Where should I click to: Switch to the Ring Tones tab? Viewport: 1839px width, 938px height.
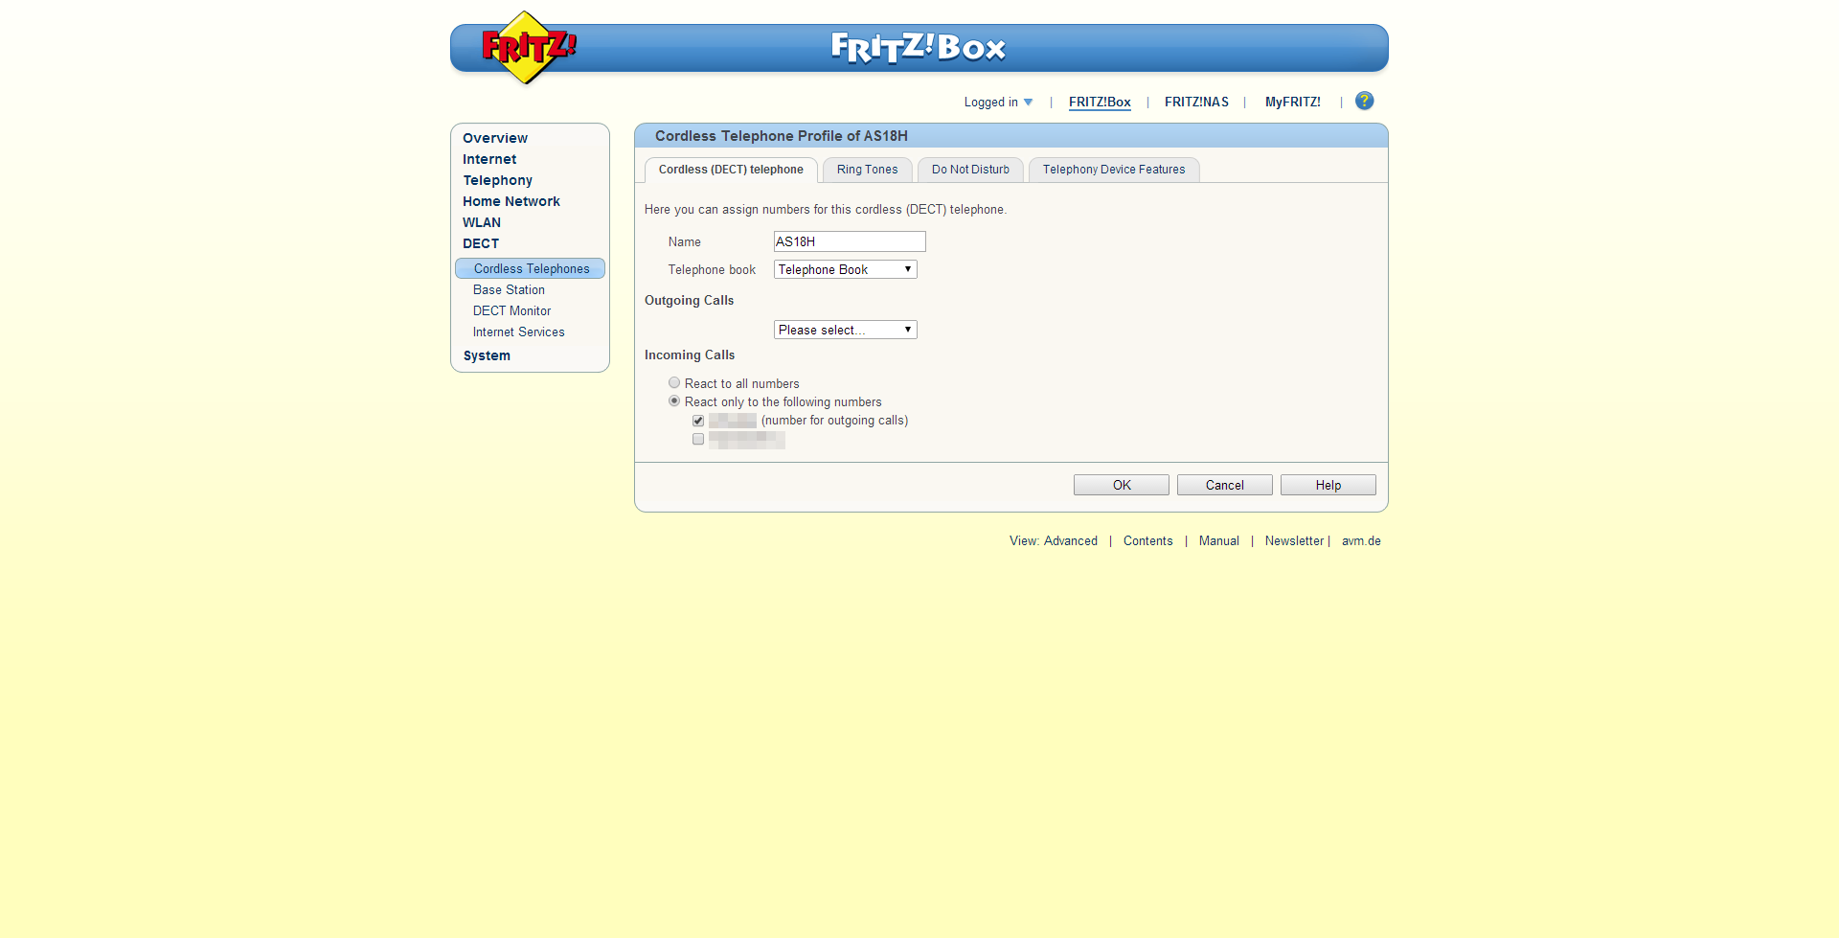click(867, 170)
